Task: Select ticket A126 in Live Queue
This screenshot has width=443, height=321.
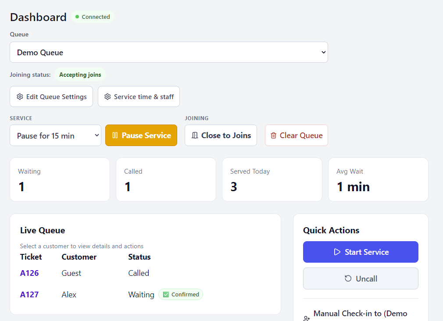Action: pyautogui.click(x=29, y=273)
